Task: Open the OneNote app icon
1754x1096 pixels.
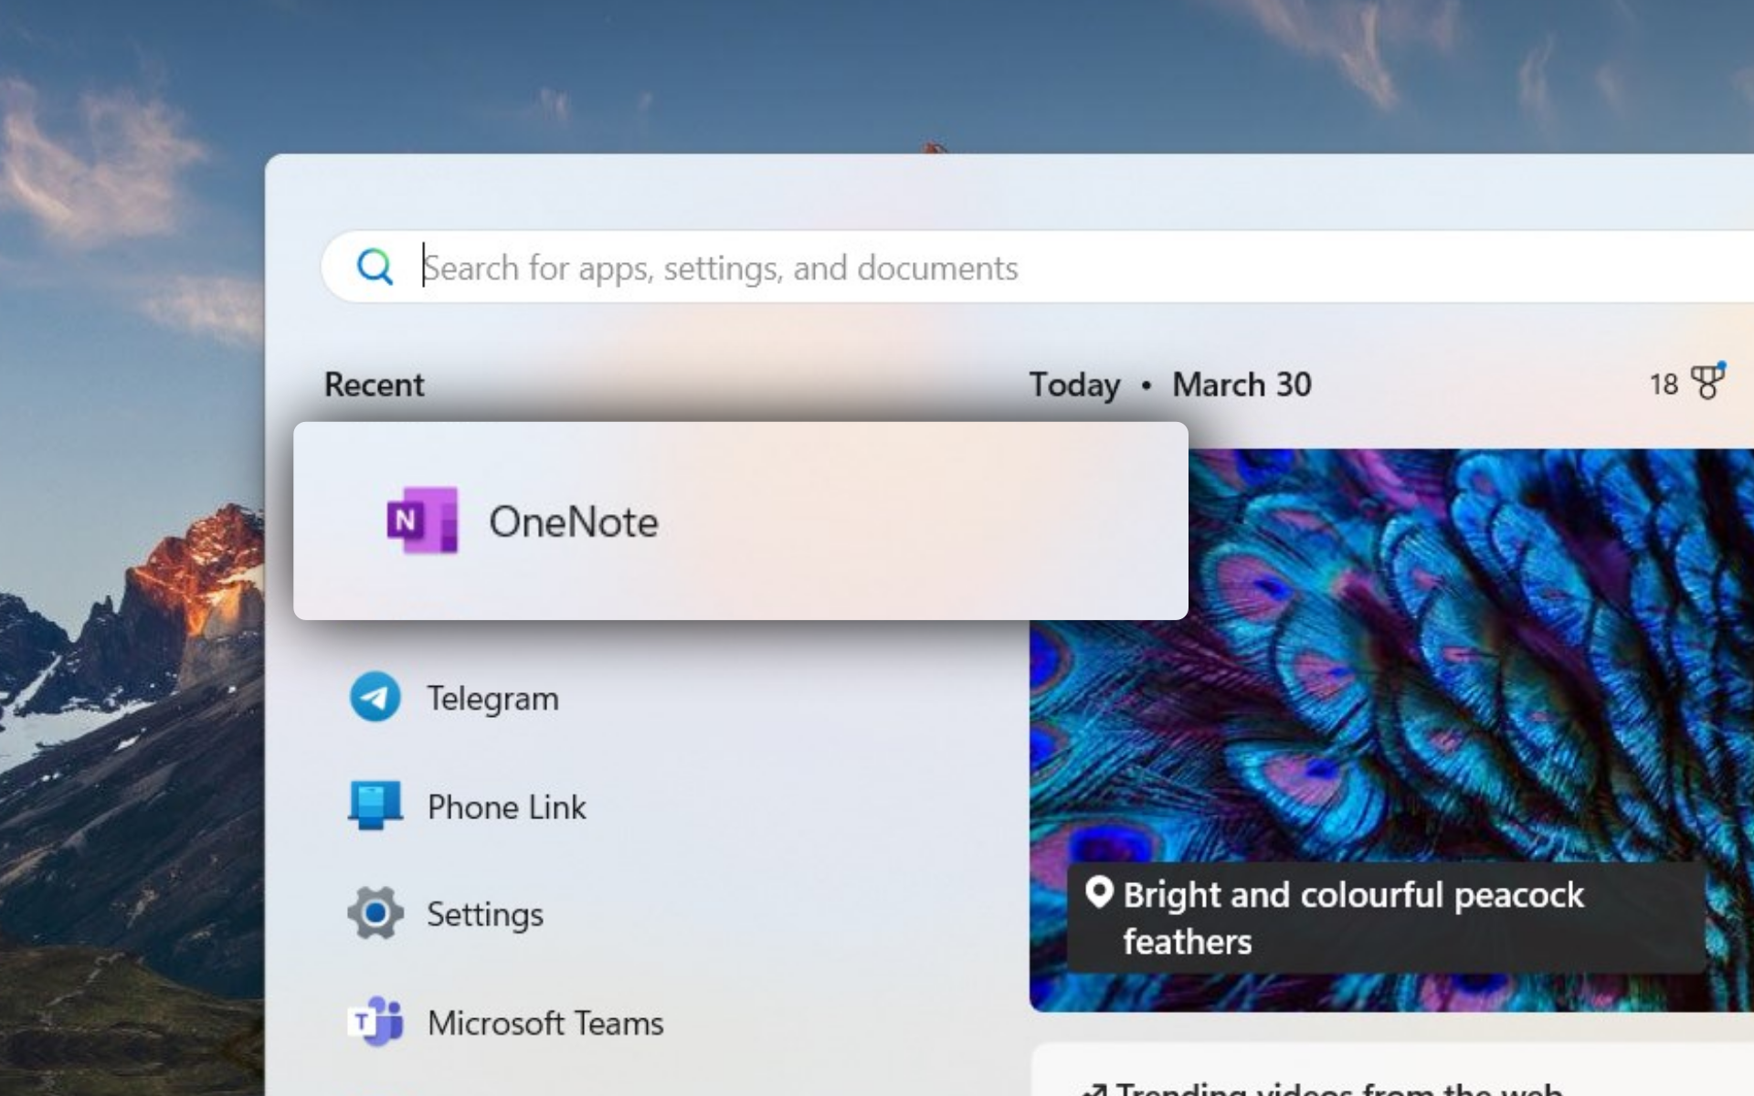Action: tap(422, 521)
